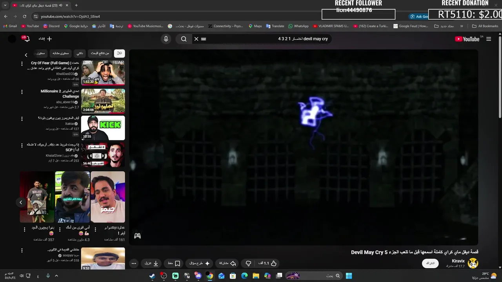
Task: Click the abu_abeer16 channel name
Action: point(65,102)
